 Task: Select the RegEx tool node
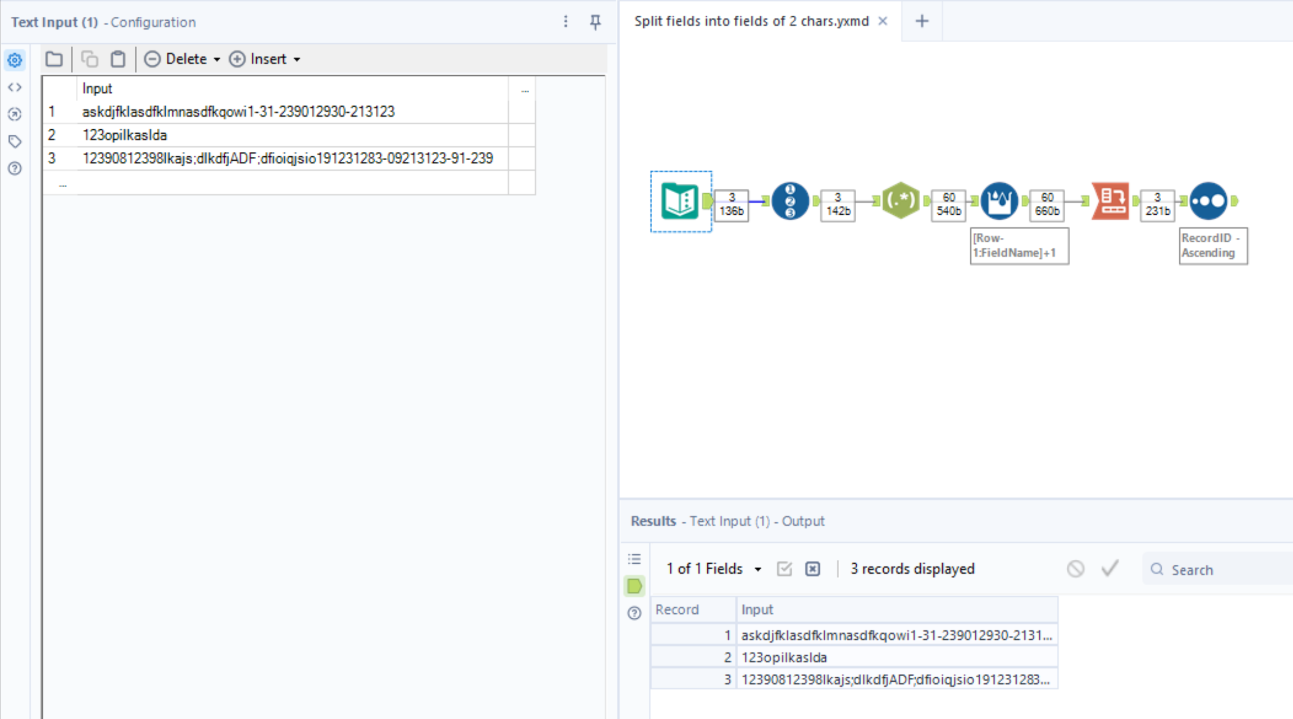point(901,201)
